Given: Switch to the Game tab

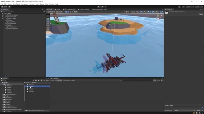Looking at the screenshot, I should 57,9.
